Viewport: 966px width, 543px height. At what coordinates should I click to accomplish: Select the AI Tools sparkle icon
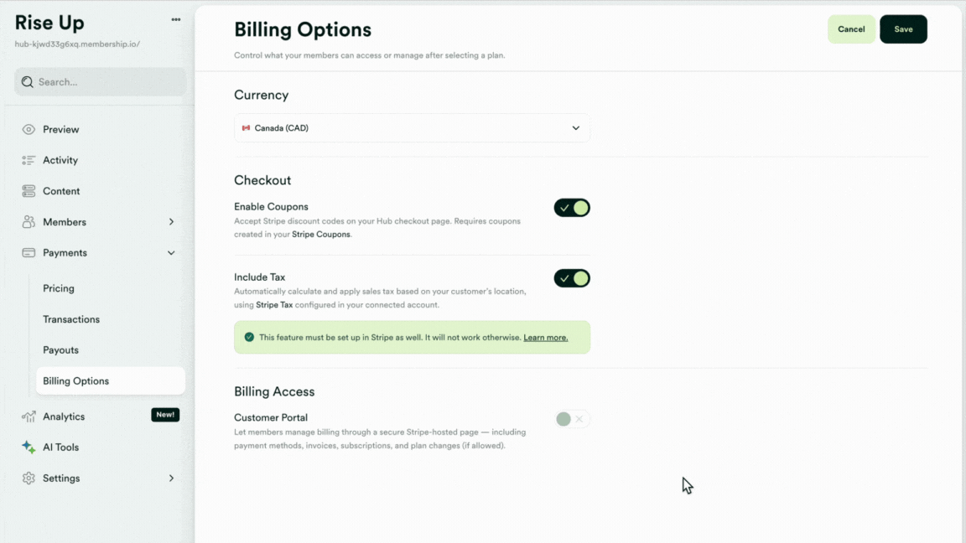[x=28, y=447]
